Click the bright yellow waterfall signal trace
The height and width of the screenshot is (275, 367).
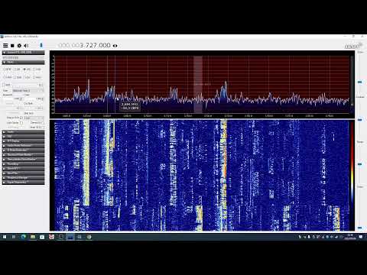pyautogui.click(x=86, y=163)
